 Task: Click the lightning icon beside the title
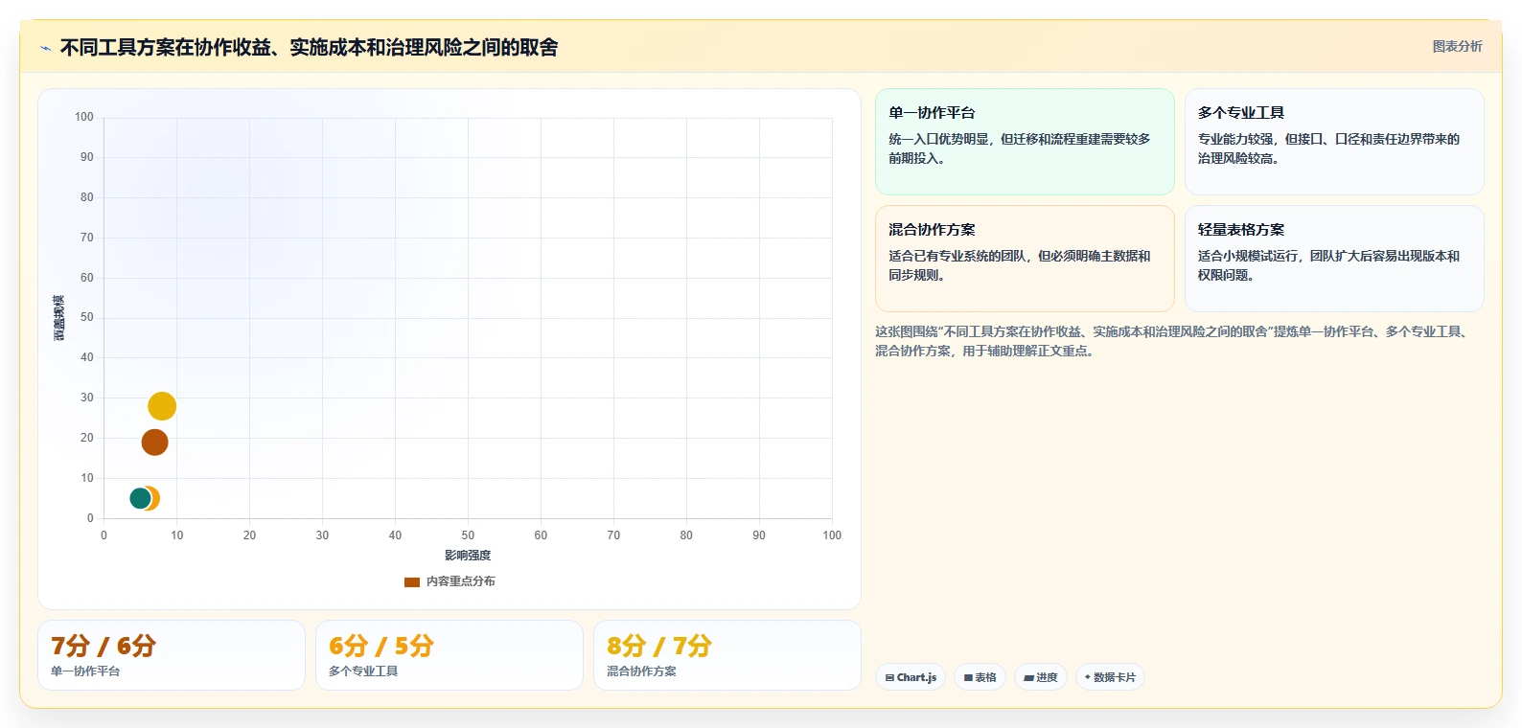[45, 48]
